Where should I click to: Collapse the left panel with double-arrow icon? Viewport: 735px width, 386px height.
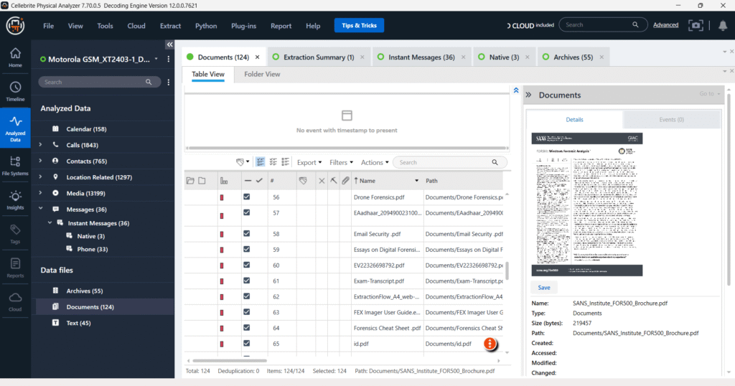tap(169, 44)
